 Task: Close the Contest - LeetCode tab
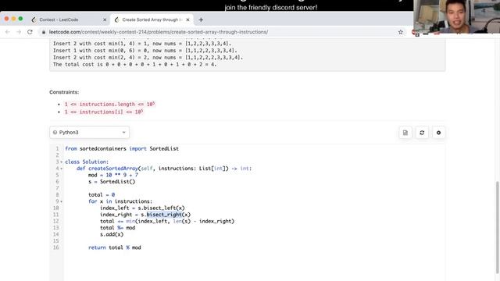pos(105,20)
